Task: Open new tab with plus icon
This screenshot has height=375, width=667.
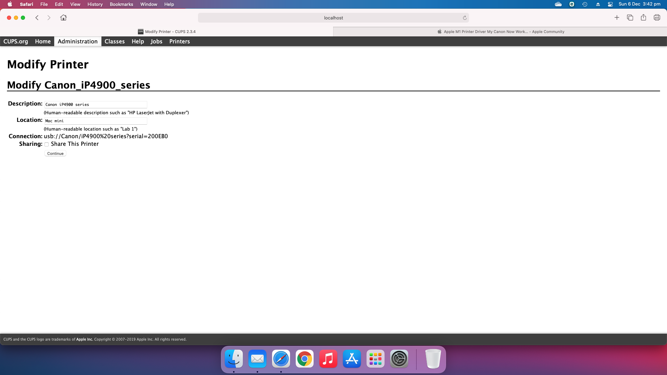Action: pyautogui.click(x=617, y=18)
